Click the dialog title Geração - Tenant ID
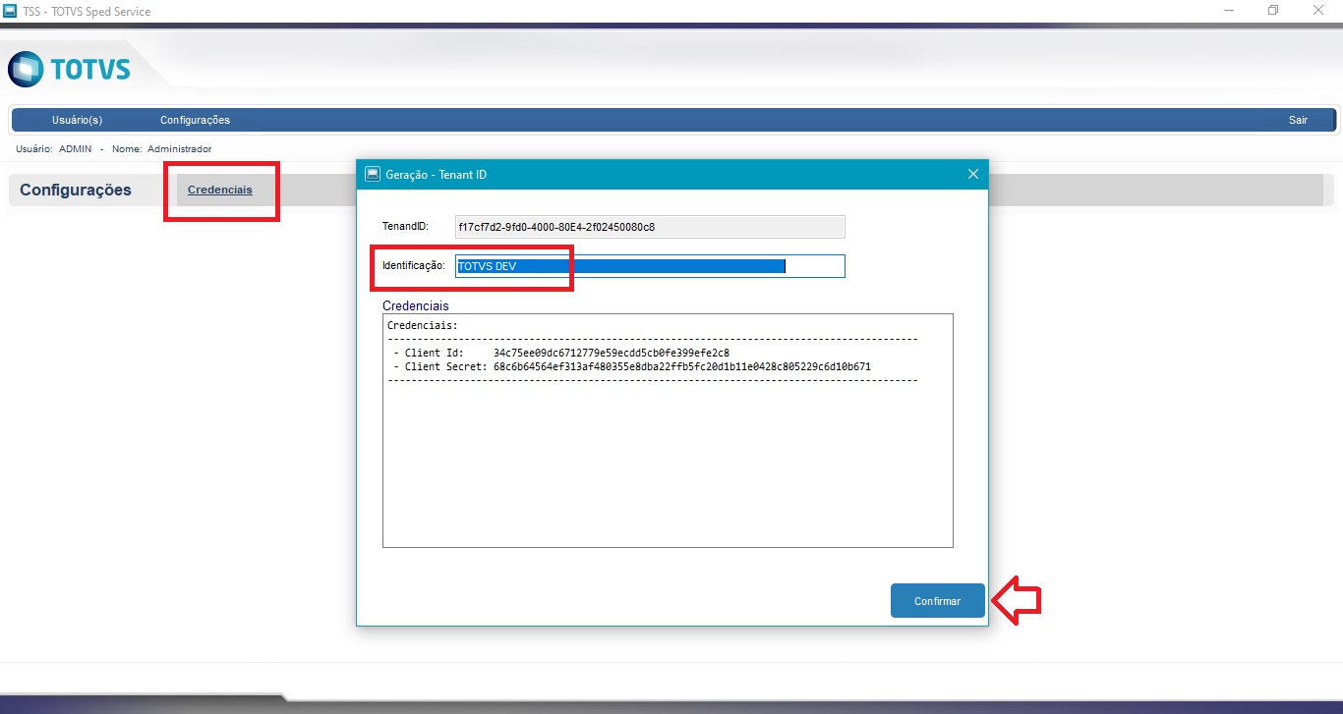The image size is (1343, 714). point(437,175)
